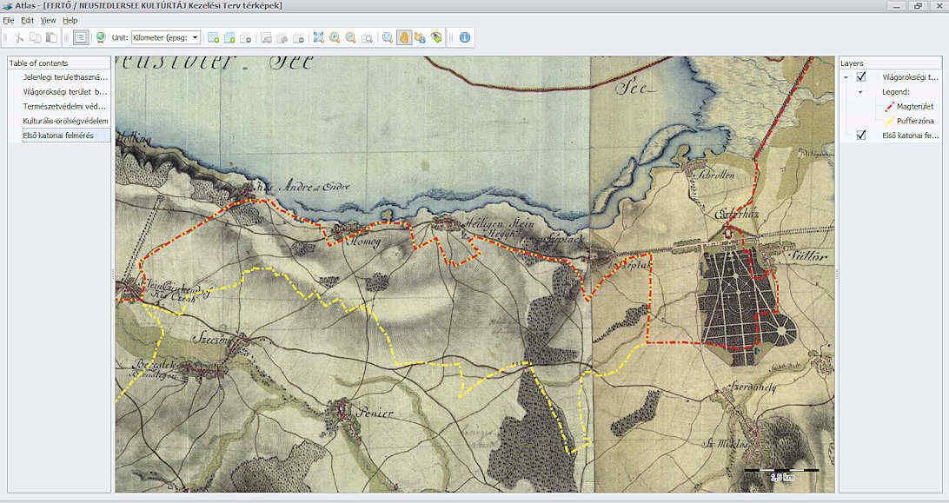Click the zoom to selection box icon
This screenshot has width=949, height=503.
367,37
